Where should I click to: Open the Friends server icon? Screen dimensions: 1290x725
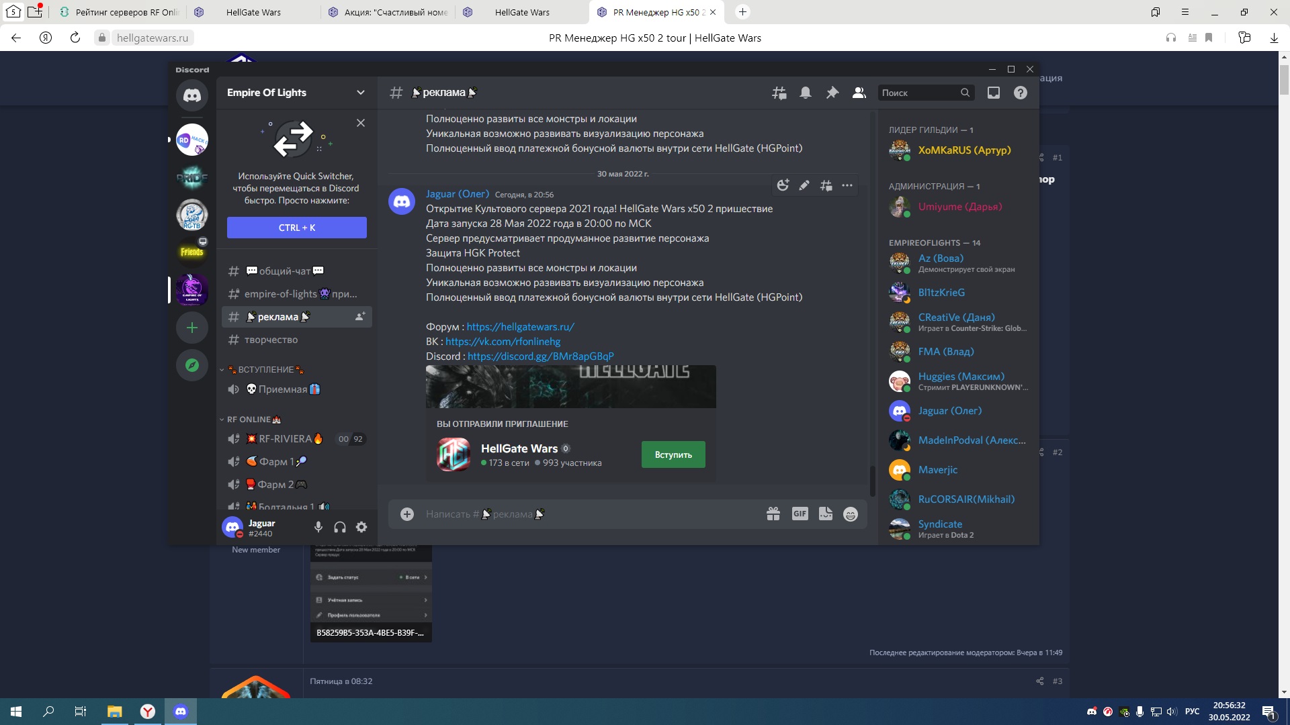192,252
